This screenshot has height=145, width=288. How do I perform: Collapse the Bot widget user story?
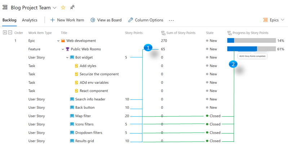point(67,57)
